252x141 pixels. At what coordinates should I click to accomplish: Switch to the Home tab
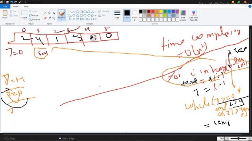tap(16, 6)
